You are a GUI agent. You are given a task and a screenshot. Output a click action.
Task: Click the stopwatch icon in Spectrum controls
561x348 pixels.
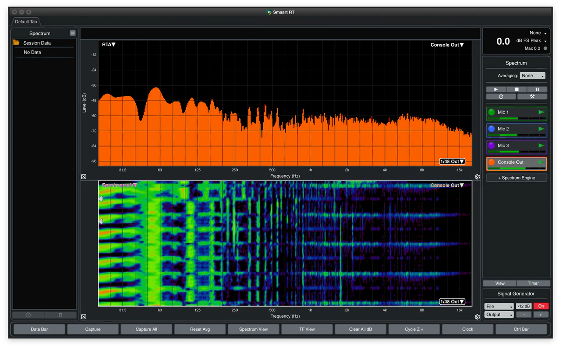(501, 97)
